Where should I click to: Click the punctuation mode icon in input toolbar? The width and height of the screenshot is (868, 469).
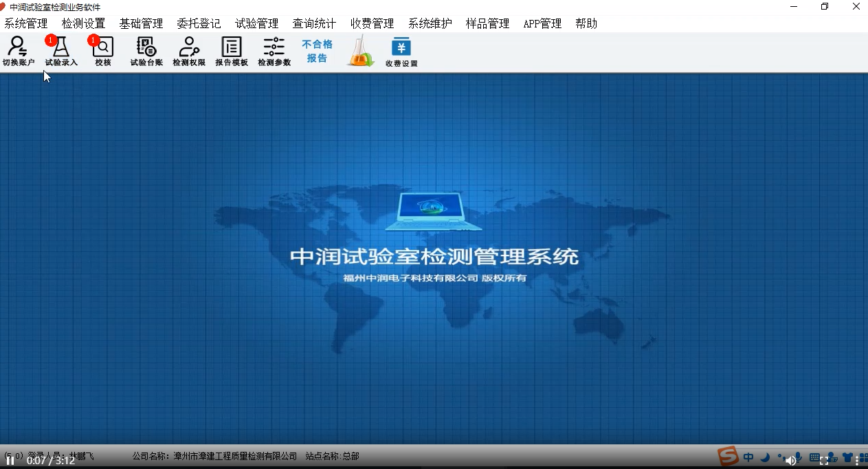pos(781,457)
